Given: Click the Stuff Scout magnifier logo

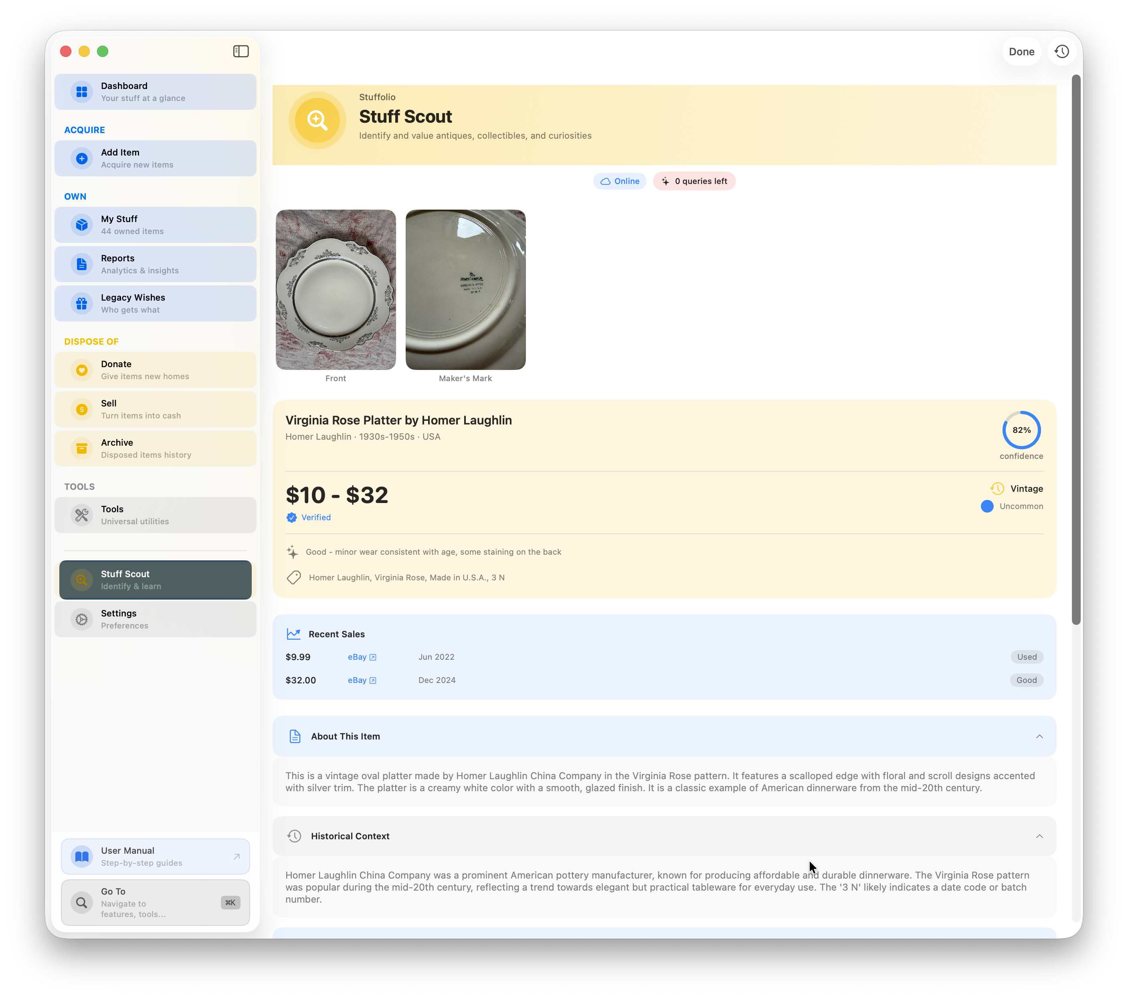Looking at the screenshot, I should [317, 120].
